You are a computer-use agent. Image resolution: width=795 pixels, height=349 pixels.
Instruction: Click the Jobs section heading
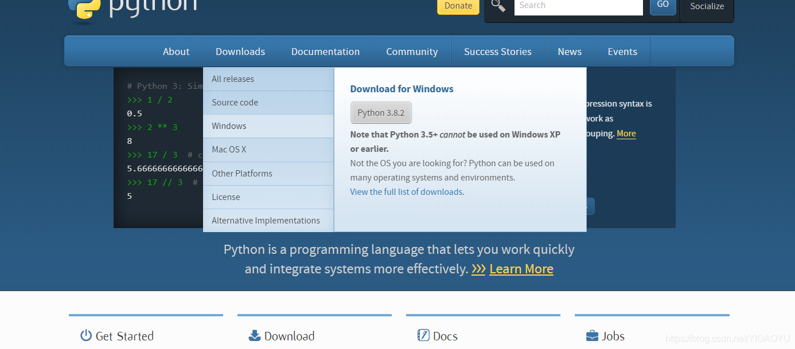coord(613,336)
